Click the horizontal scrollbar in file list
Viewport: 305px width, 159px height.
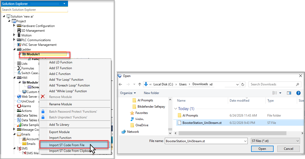(x=233, y=133)
